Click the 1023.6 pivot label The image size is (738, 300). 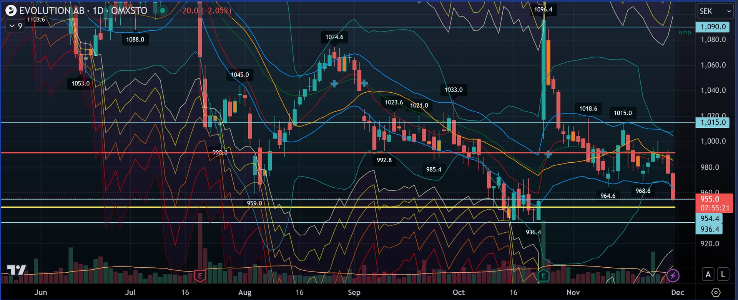(394, 102)
